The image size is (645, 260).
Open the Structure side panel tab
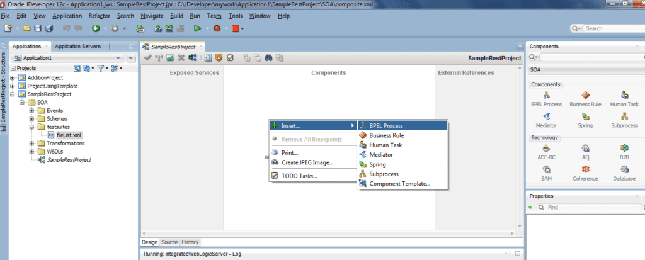3,91
